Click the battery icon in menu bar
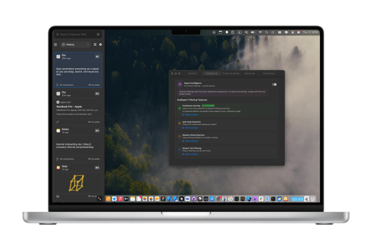This screenshot has height=232, width=372. [253, 32]
